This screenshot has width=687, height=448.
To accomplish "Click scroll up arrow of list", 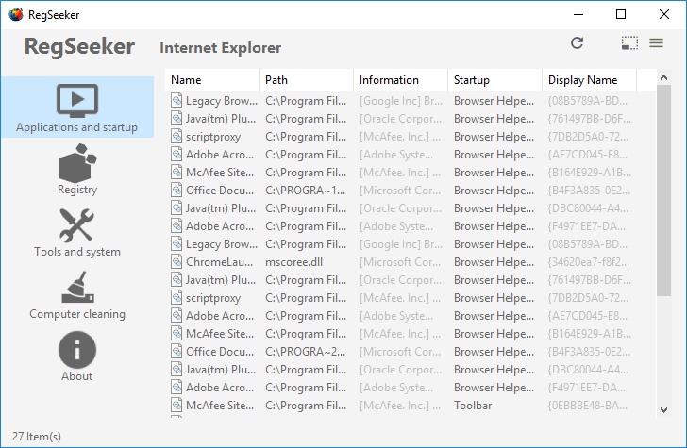I will (x=663, y=77).
